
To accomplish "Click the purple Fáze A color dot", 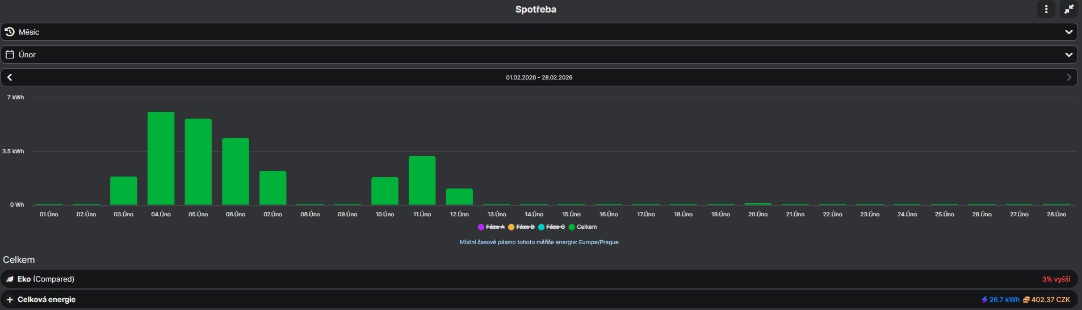I will click(x=481, y=227).
